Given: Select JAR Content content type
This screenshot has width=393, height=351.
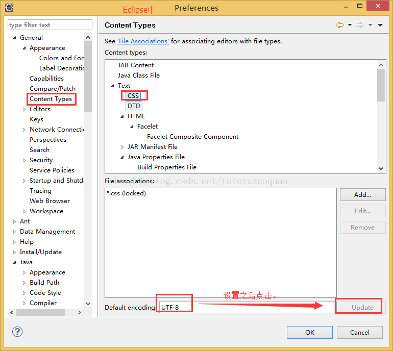Looking at the screenshot, I should (x=136, y=65).
